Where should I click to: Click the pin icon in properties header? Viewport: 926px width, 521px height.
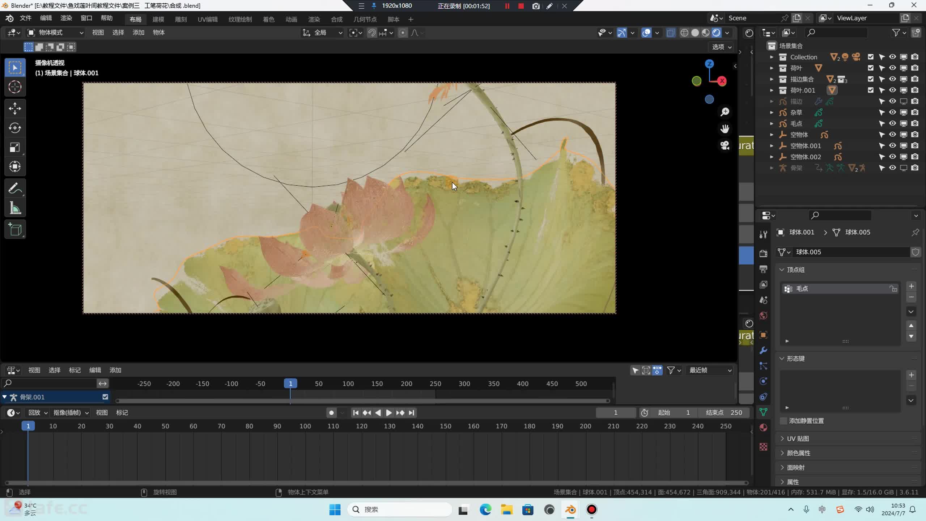pos(915,232)
